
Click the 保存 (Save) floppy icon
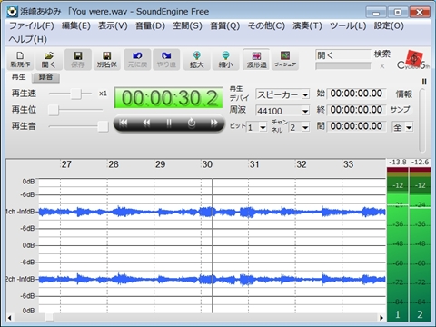pyautogui.click(x=78, y=60)
